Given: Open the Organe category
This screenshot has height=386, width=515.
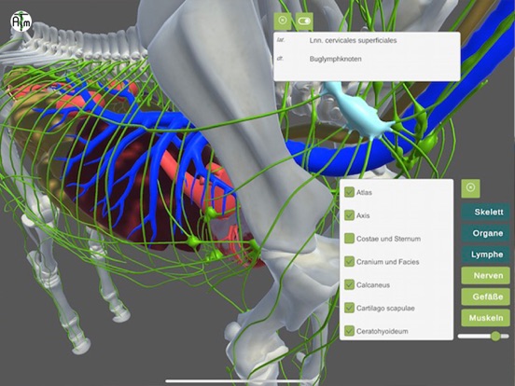Looking at the screenshot, I should [485, 233].
